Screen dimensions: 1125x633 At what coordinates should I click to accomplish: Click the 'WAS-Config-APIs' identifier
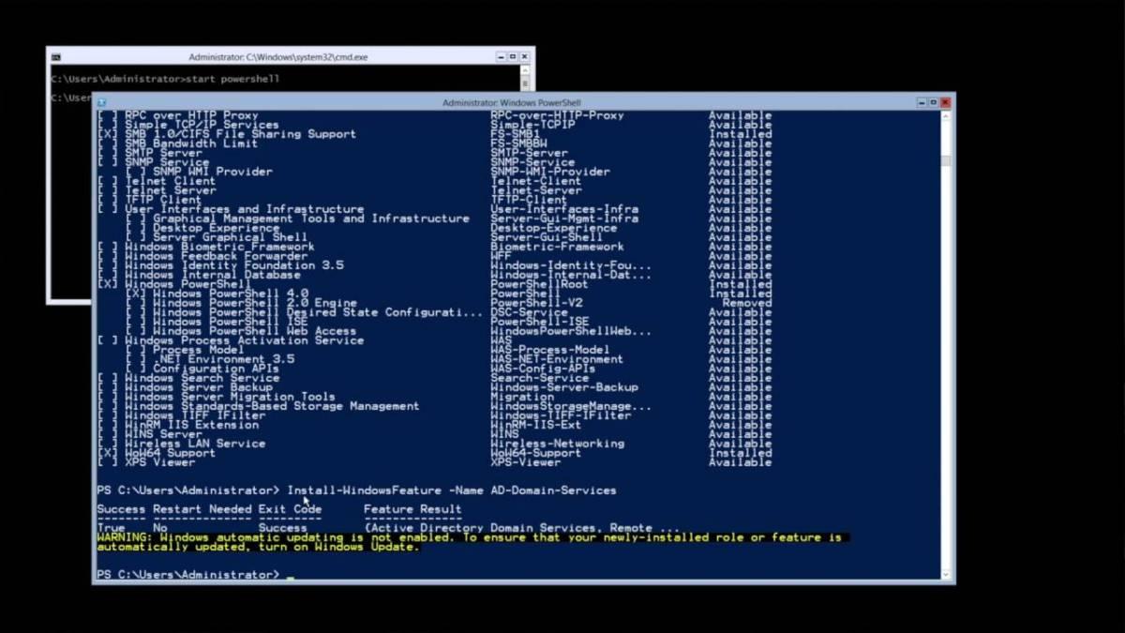click(543, 369)
